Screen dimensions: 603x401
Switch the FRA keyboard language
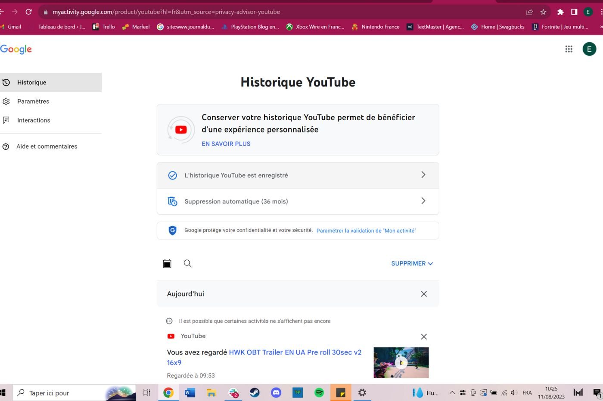point(527,392)
